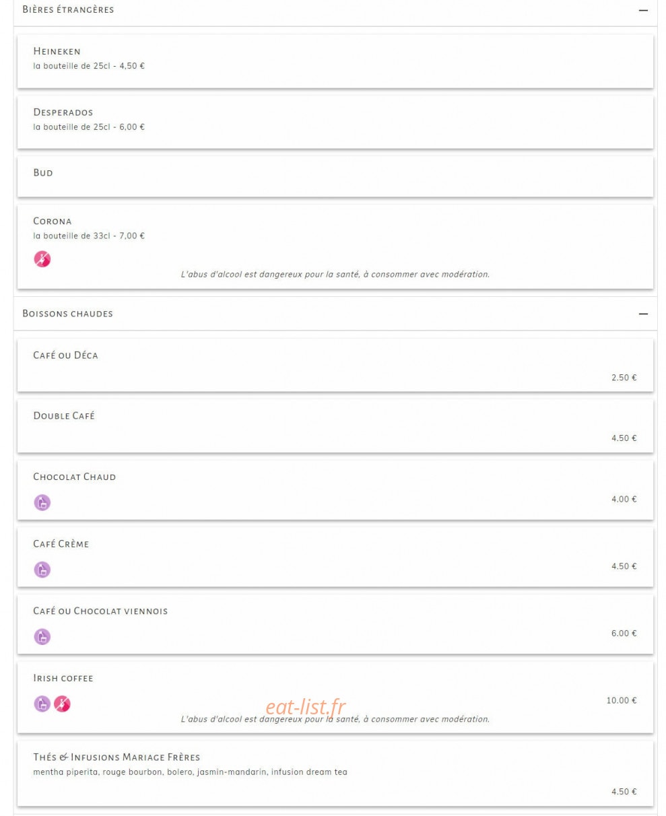Click the eat-list.fr watermark link
666x816 pixels.
[x=305, y=707]
